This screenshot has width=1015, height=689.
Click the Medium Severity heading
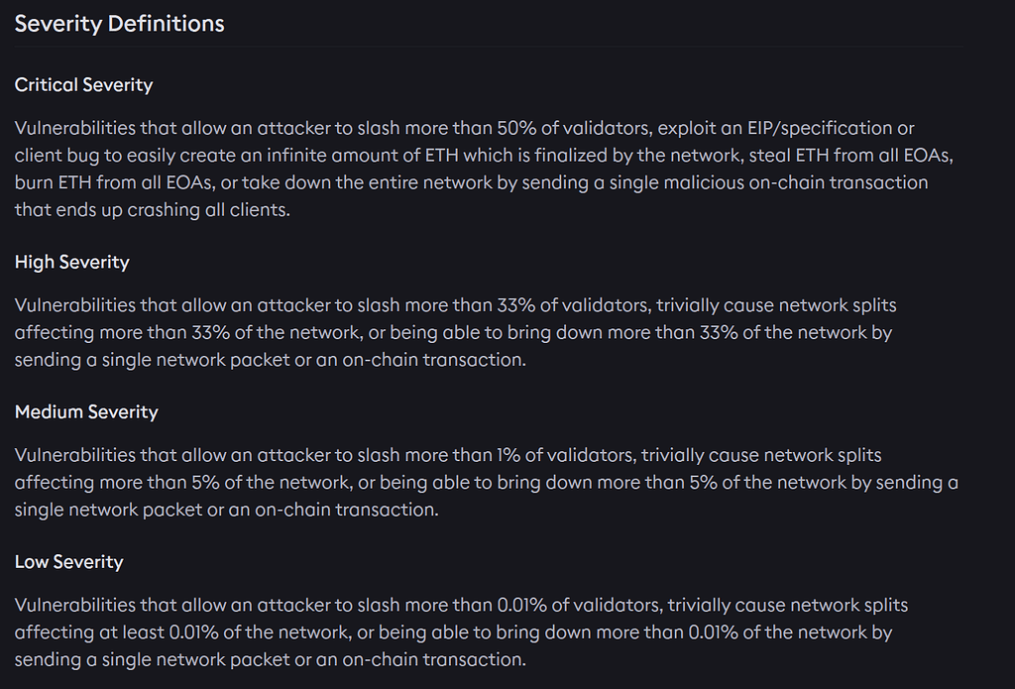pos(86,411)
